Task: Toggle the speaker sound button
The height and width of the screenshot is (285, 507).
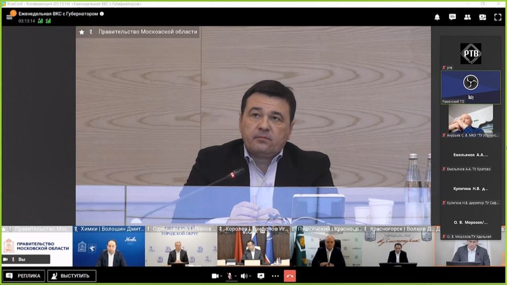Action: tap(244, 276)
